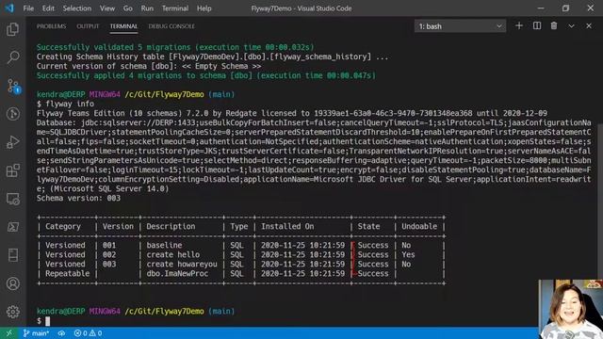Click 'Successfully validated 5 migrations' line

click(175, 47)
